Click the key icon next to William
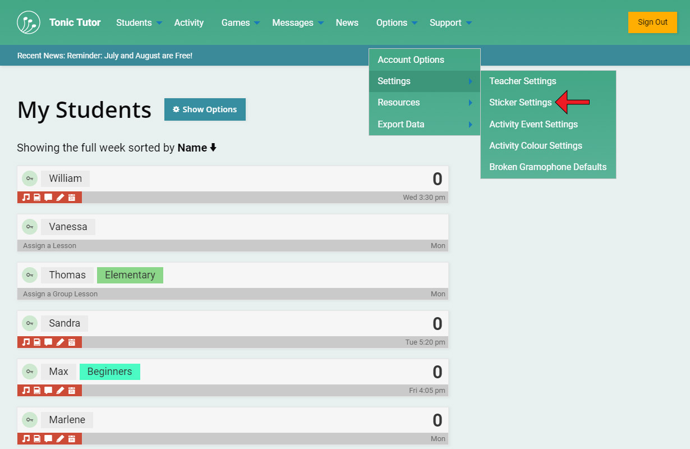This screenshot has height=449, width=690. (30, 178)
